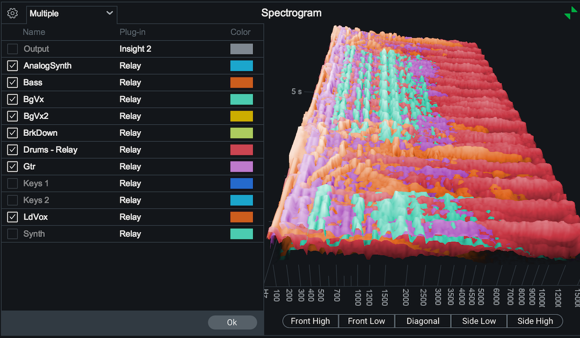
Task: Click the Spectrogram title
Action: [x=291, y=13]
